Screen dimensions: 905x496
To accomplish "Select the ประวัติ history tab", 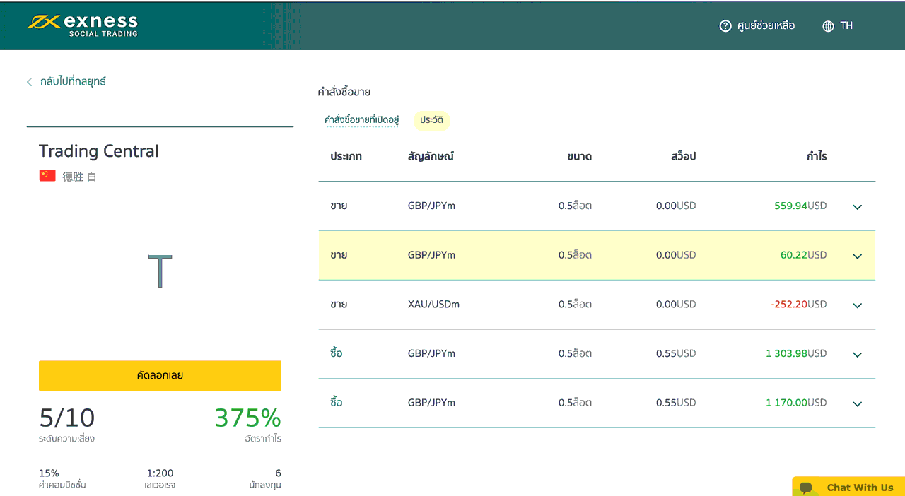I will 431,120.
